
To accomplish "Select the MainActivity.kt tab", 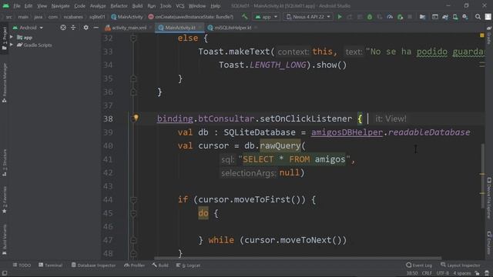I will click(180, 28).
